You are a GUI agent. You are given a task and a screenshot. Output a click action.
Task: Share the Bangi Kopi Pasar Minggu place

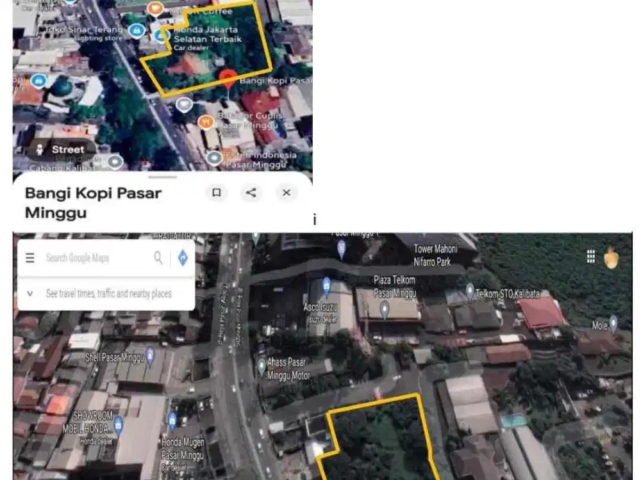click(251, 192)
